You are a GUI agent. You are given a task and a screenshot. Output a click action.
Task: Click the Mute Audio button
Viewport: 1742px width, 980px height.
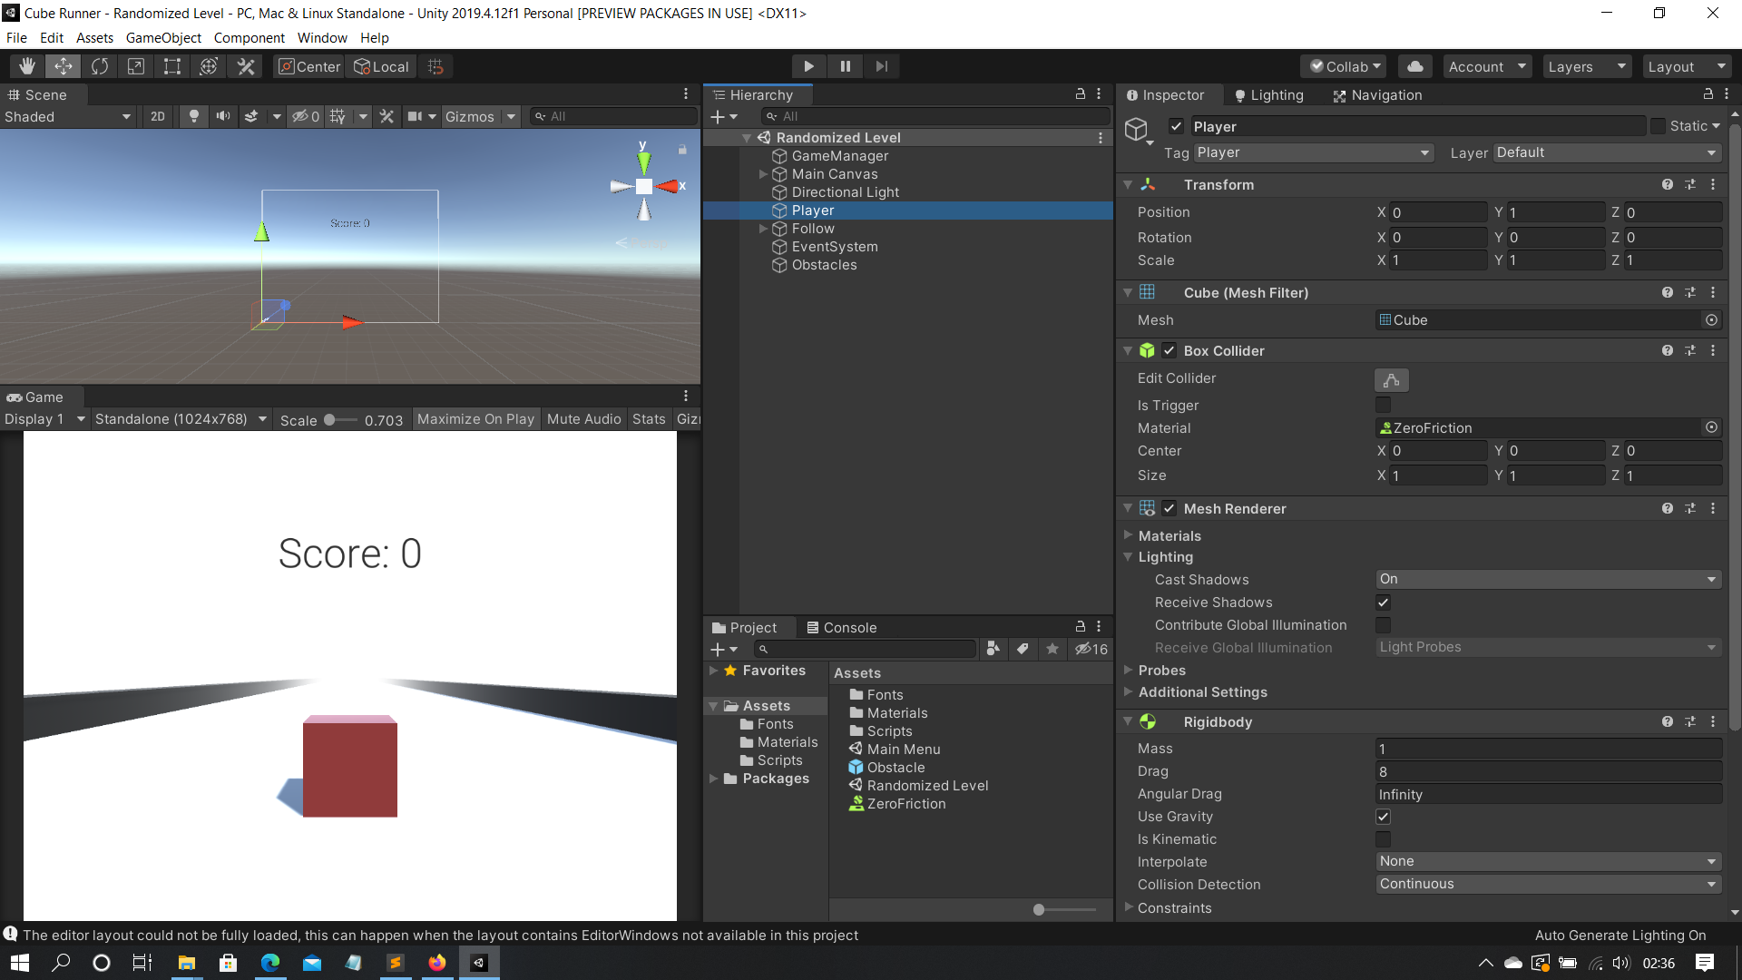click(583, 419)
